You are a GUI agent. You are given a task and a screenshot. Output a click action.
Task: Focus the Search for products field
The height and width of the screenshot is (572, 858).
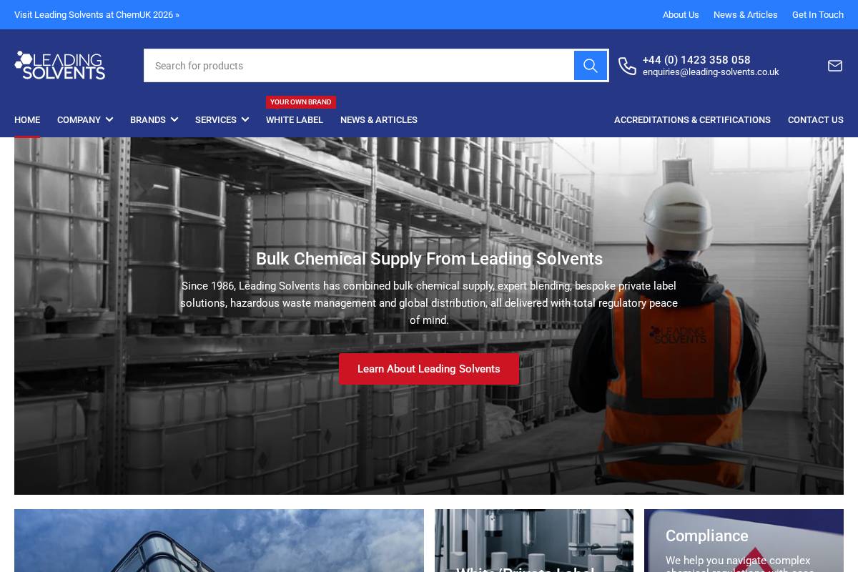point(359,66)
